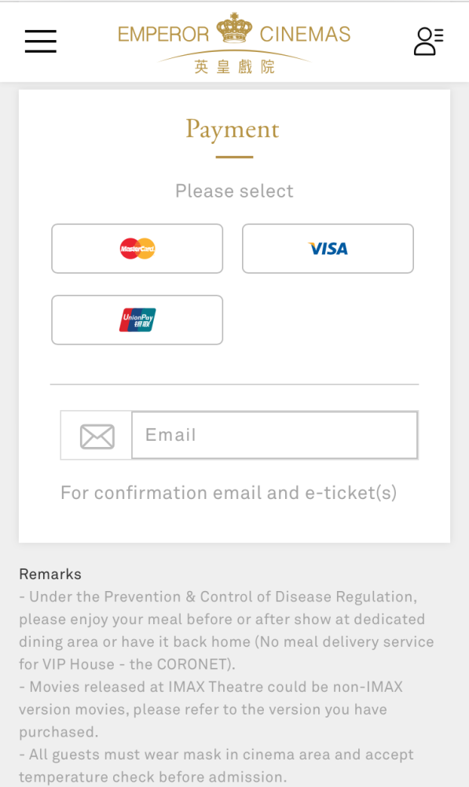Click the IMAX Theatre version remark

tap(211, 709)
